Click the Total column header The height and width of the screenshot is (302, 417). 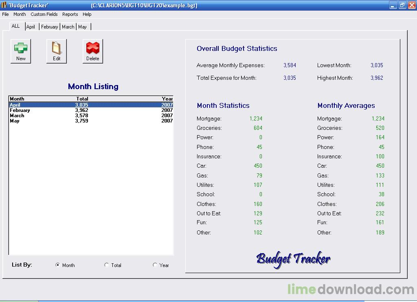(x=82, y=99)
